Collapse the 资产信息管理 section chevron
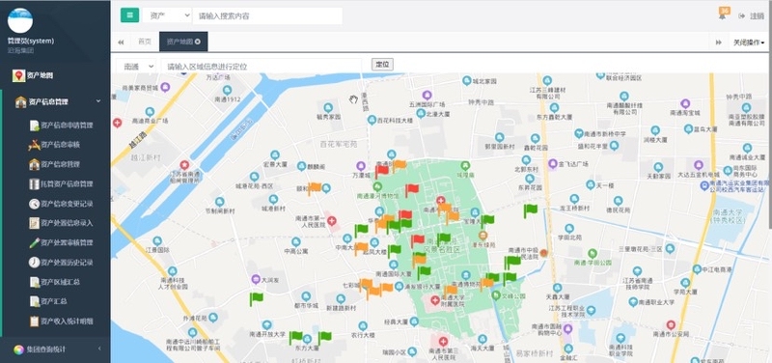 [x=98, y=101]
